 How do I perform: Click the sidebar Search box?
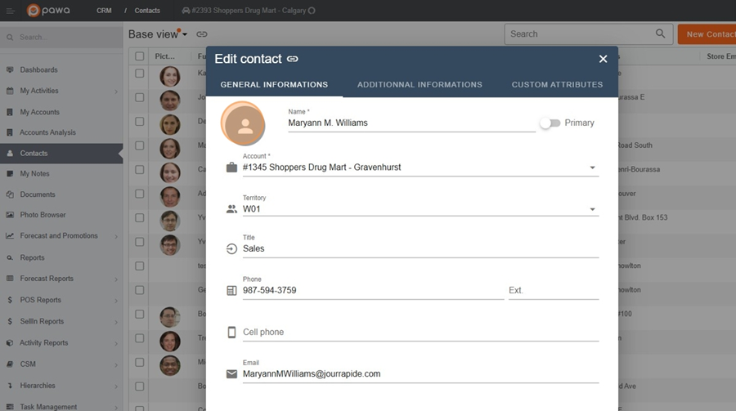point(61,37)
